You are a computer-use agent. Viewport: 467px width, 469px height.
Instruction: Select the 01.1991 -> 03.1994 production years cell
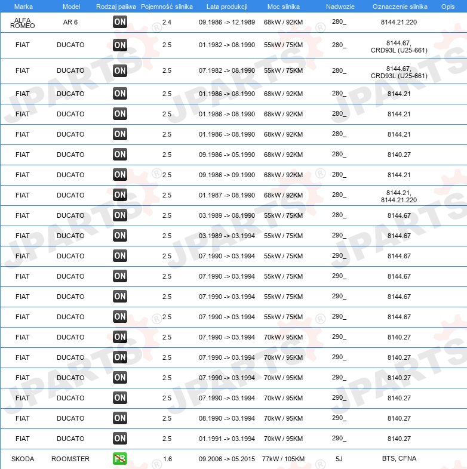[227, 439]
